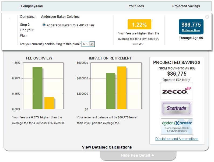Click the Your Fees column header

point(136,6)
